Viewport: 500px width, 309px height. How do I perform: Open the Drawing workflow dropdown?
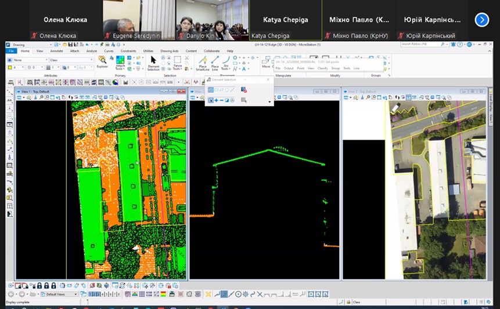(32, 45)
